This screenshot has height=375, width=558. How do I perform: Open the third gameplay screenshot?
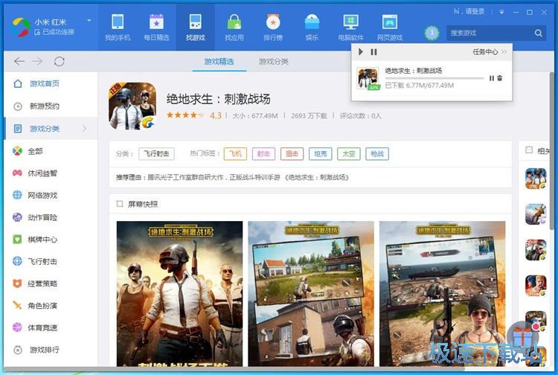point(443,293)
